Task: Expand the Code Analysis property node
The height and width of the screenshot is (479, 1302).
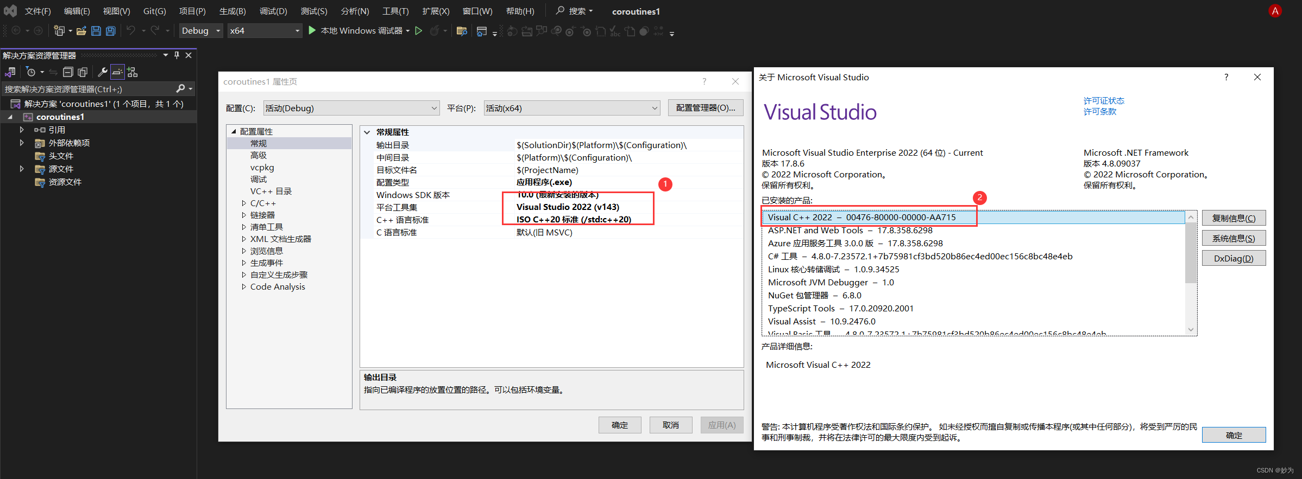Action: (x=244, y=287)
